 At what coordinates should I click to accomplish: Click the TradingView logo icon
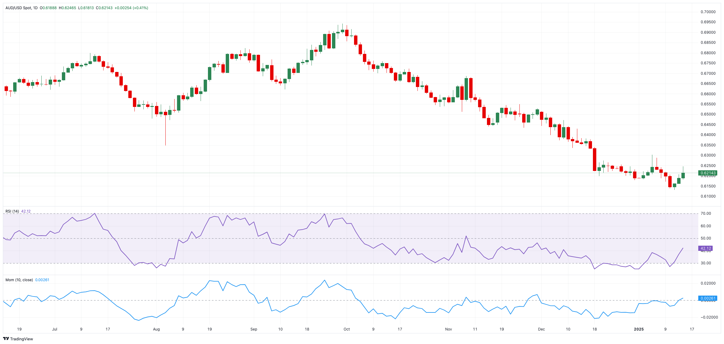click(x=6, y=338)
